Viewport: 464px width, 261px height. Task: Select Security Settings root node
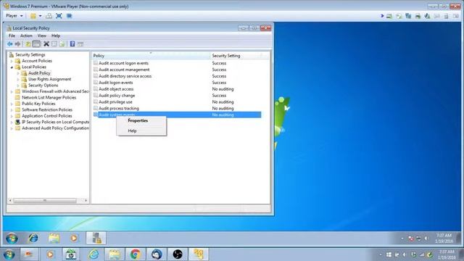pyautogui.click(x=30, y=55)
